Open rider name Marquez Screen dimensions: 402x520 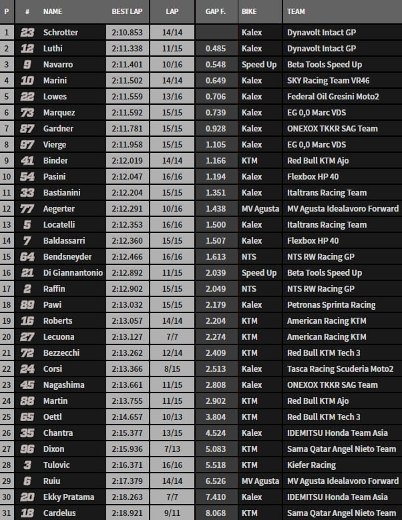coord(59,112)
